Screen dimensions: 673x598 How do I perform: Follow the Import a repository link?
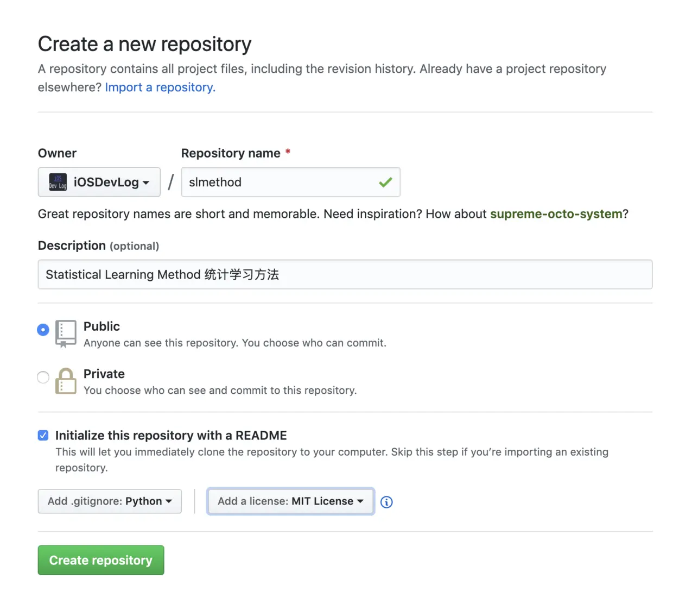click(x=160, y=87)
